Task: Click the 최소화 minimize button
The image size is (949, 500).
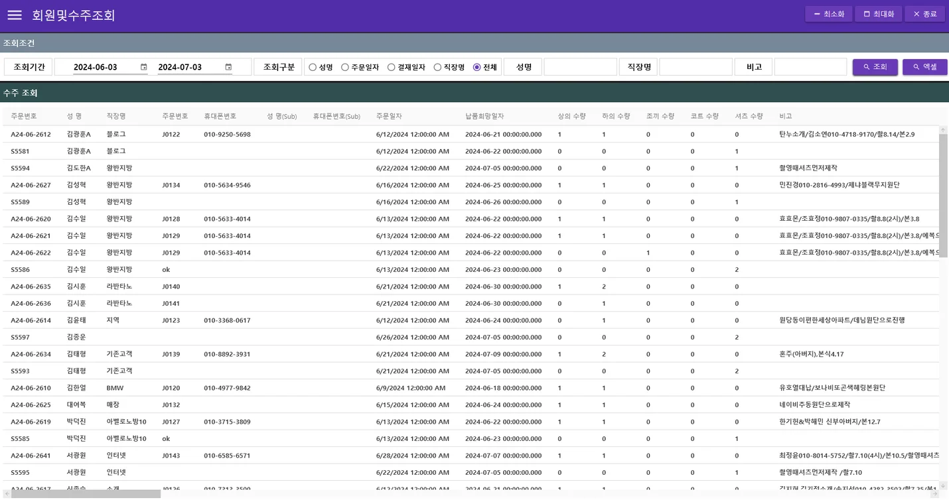Action: 828,14
